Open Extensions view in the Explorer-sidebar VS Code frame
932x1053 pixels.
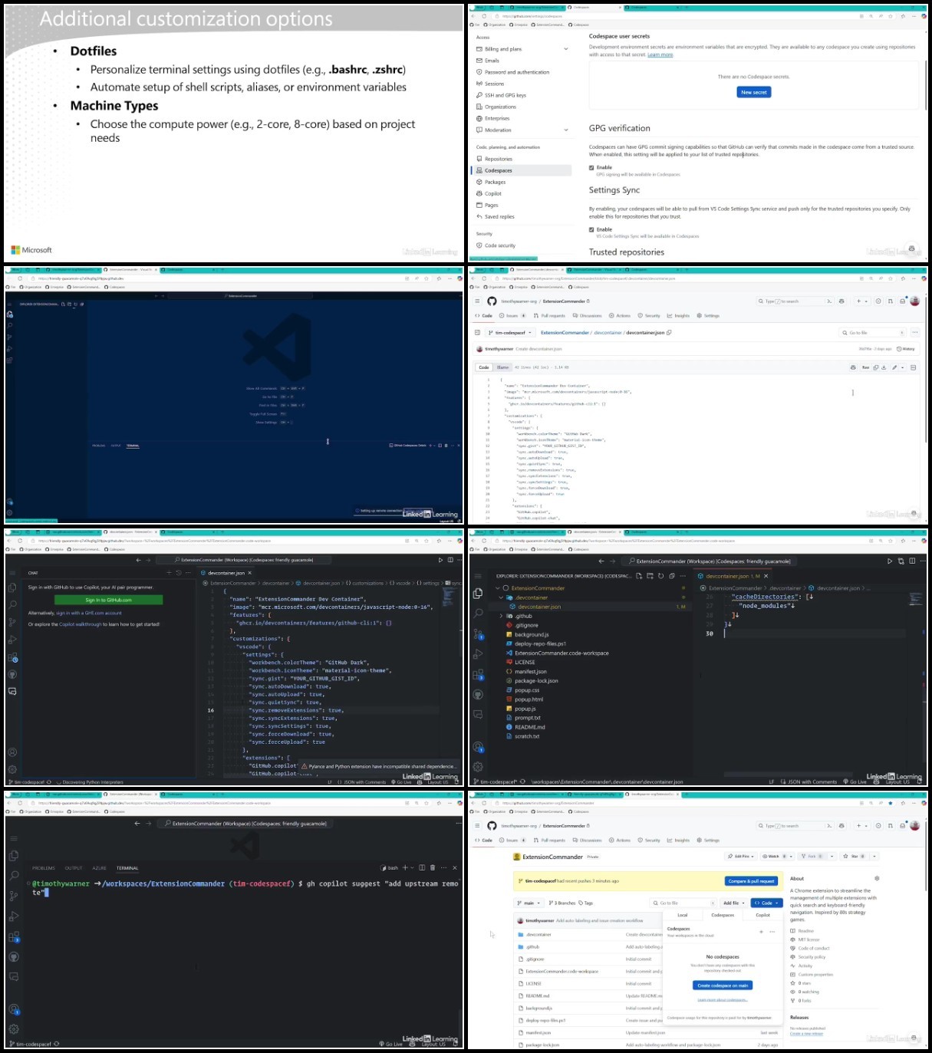click(478, 675)
